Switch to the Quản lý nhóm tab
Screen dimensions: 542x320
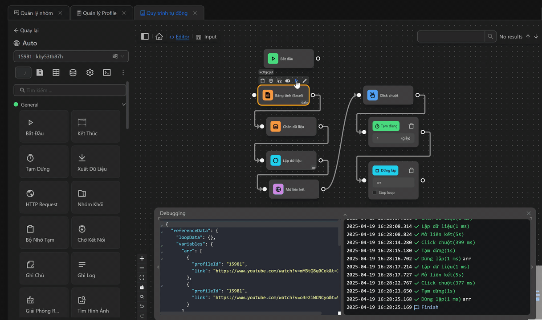(37, 13)
